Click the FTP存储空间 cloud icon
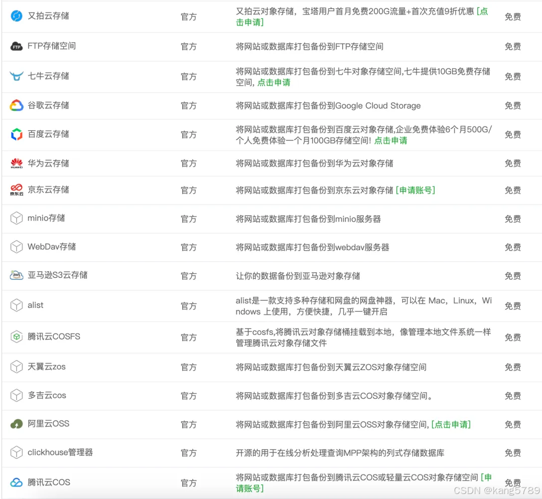Image resolution: width=542 pixels, height=499 pixels. (x=16, y=46)
